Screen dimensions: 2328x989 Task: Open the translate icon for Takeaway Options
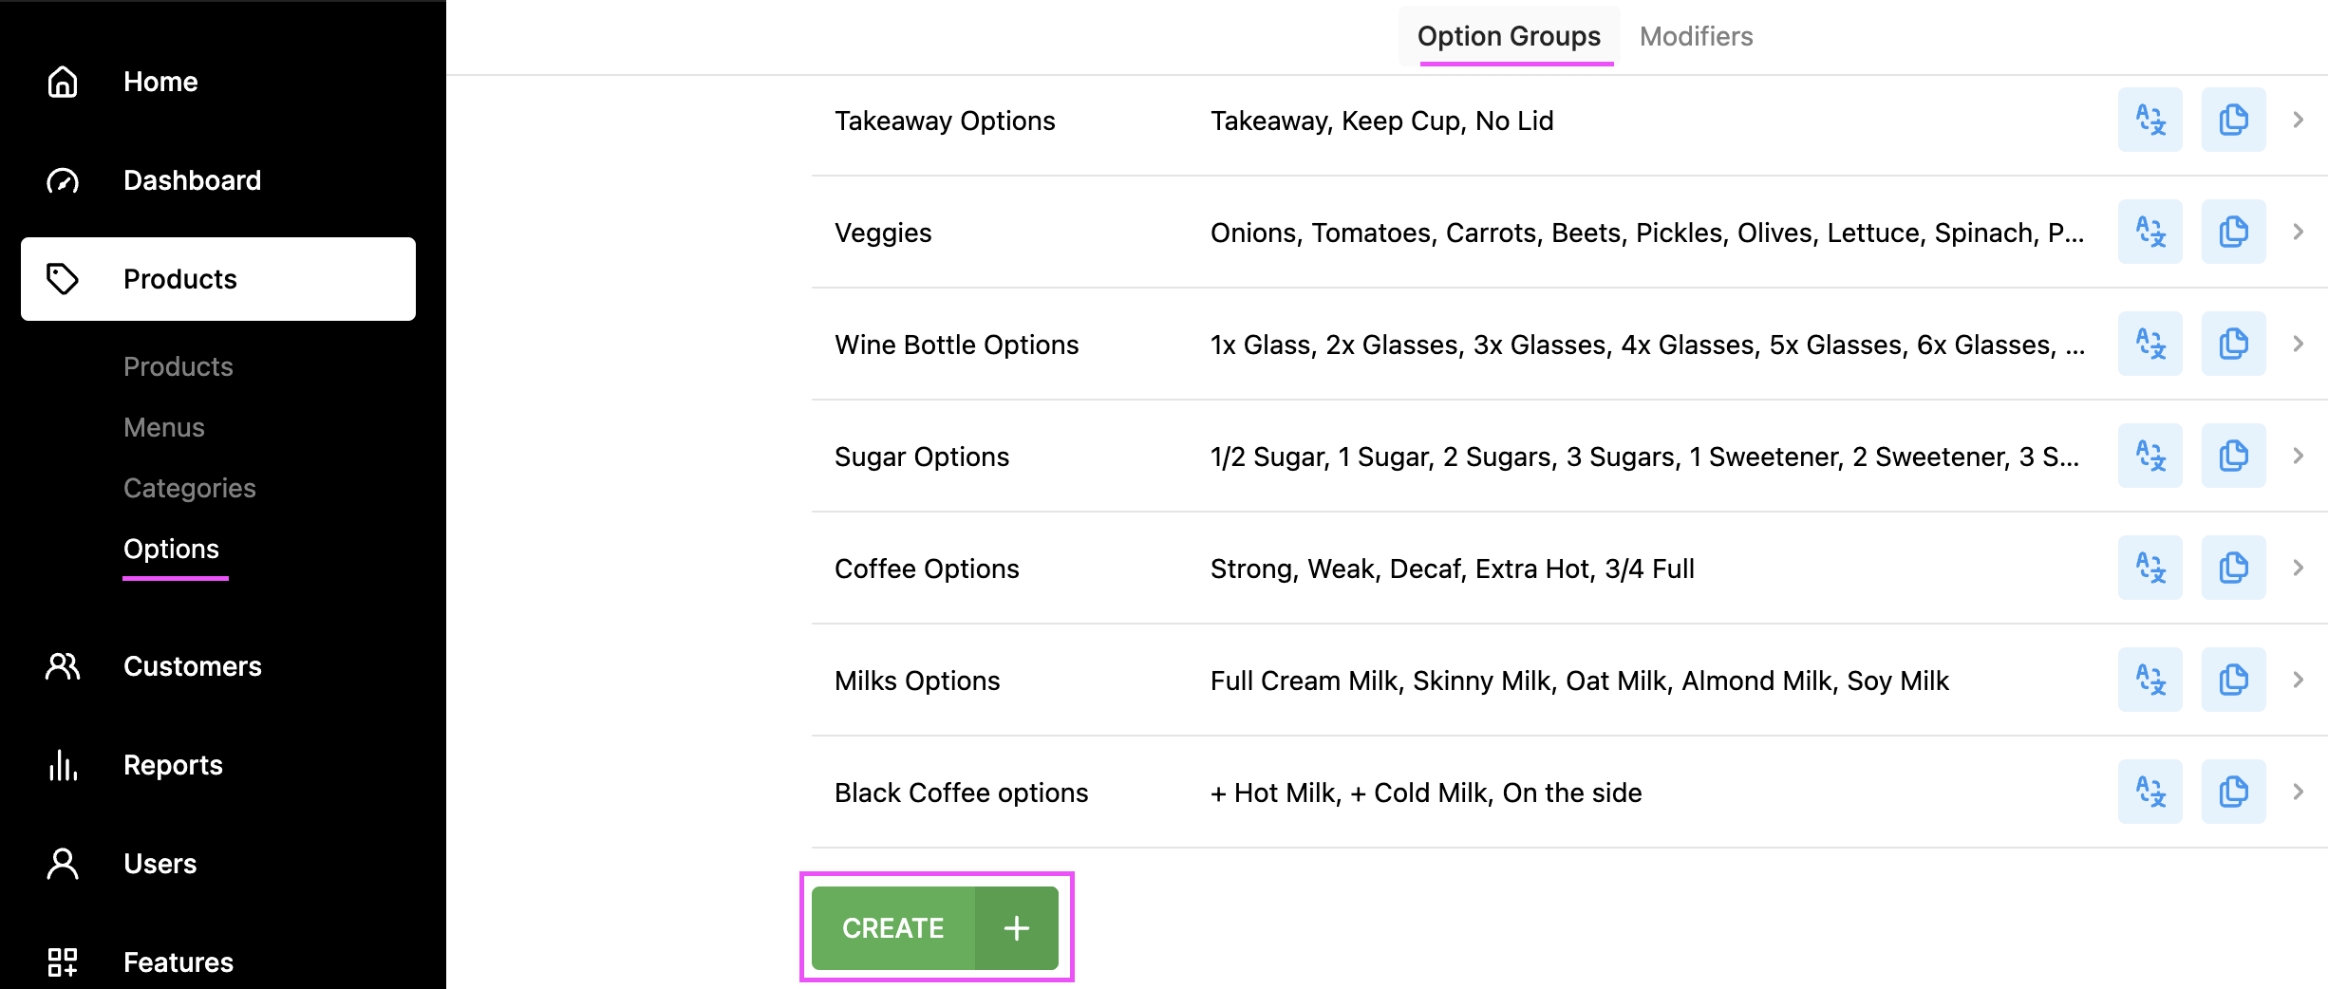click(x=2150, y=120)
